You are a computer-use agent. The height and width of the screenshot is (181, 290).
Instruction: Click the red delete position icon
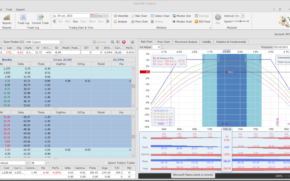pos(124,42)
